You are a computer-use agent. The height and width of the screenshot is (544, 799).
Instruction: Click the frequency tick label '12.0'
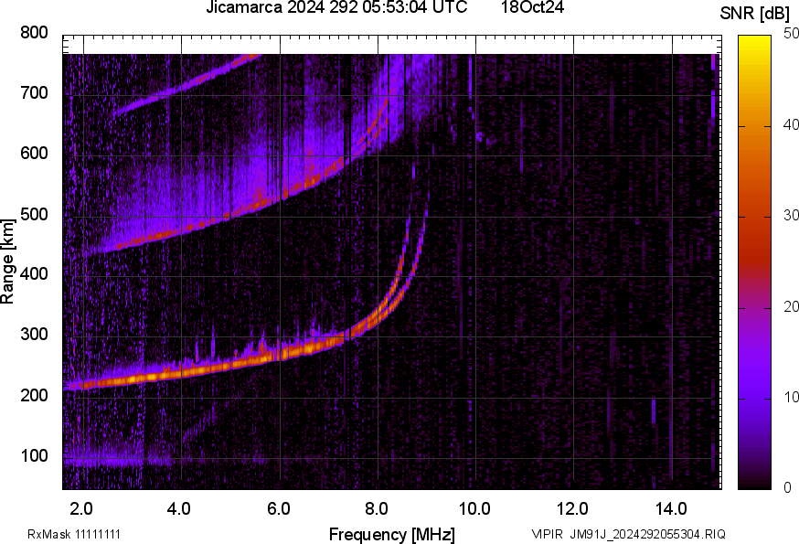tap(573, 508)
